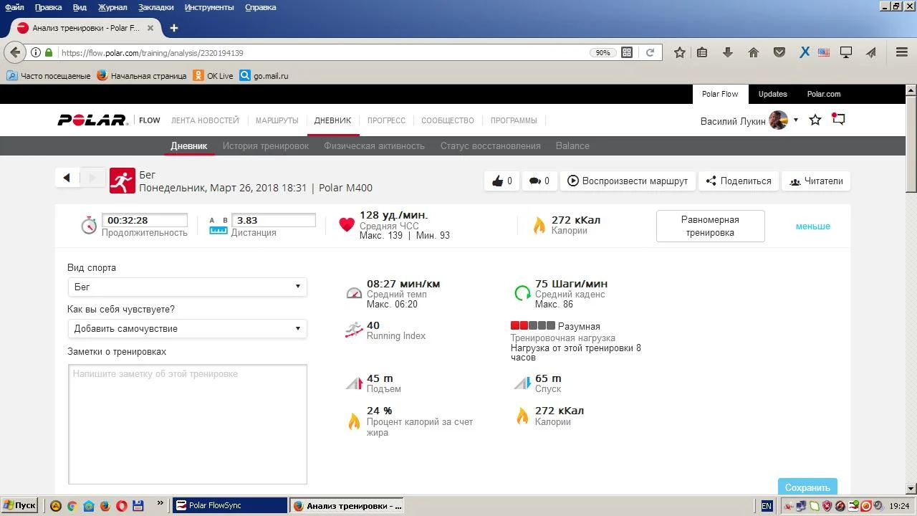This screenshot has height=516, width=917.
Task: Click the stopwatch duration icon
Action: click(89, 225)
